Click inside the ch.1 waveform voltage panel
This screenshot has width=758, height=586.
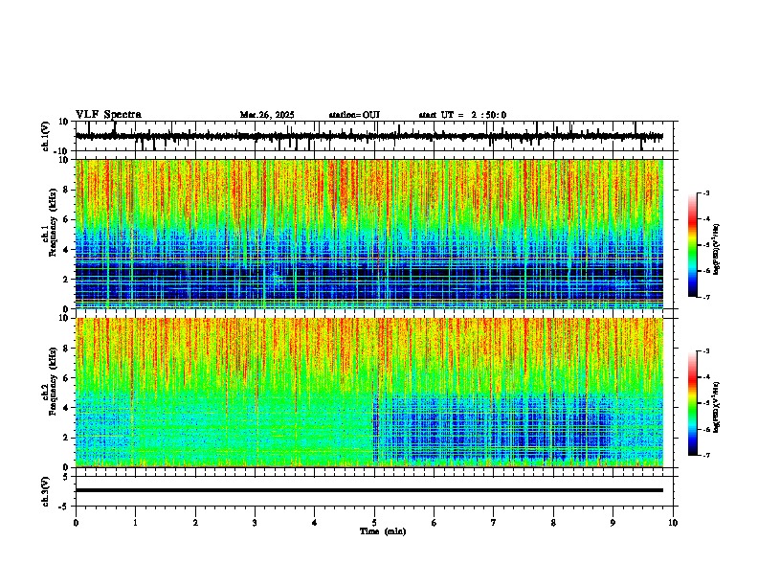coord(376,136)
